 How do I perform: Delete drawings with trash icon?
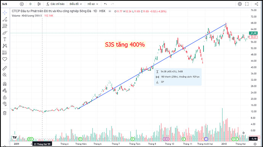click(5, 113)
